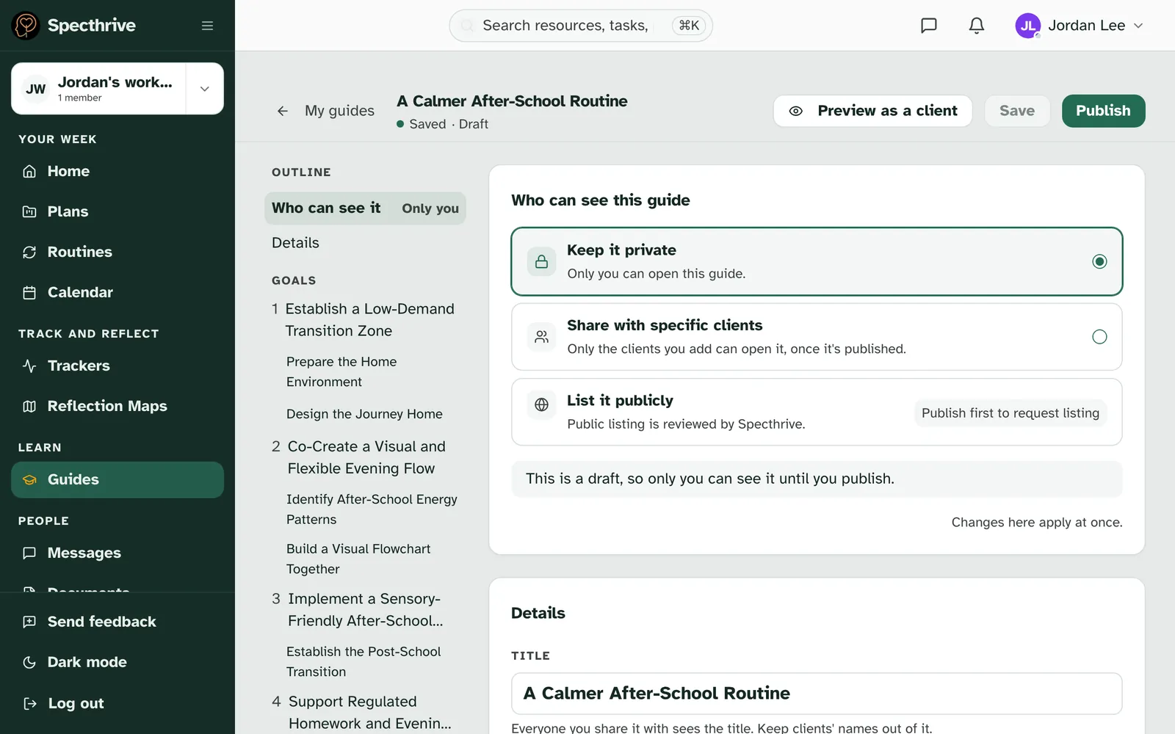1175x734 pixels.
Task: Open Plans in the sidebar
Action: pyautogui.click(x=117, y=211)
